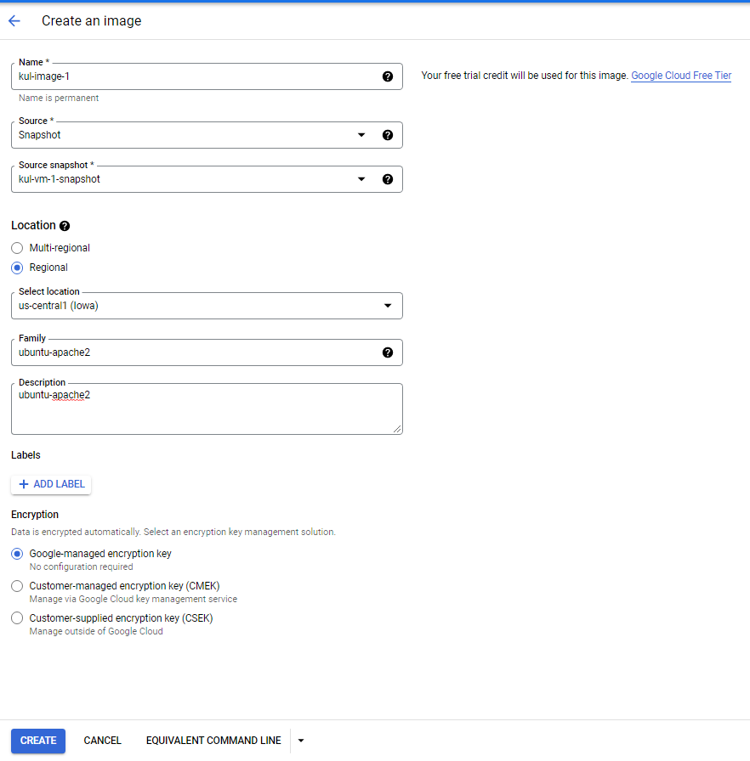Screen dimensions: 750x761
Task: Open the Google Cloud Free Tier link
Action: point(680,75)
